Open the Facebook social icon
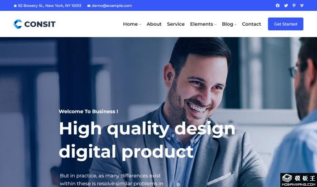The height and width of the screenshot is (187, 317). (278, 6)
